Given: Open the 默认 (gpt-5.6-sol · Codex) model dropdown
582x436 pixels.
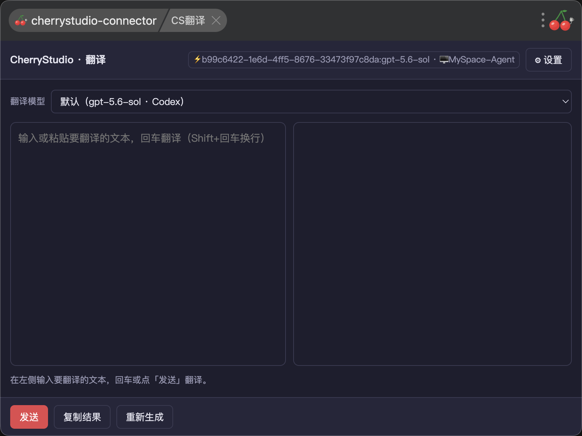Looking at the screenshot, I should (311, 102).
